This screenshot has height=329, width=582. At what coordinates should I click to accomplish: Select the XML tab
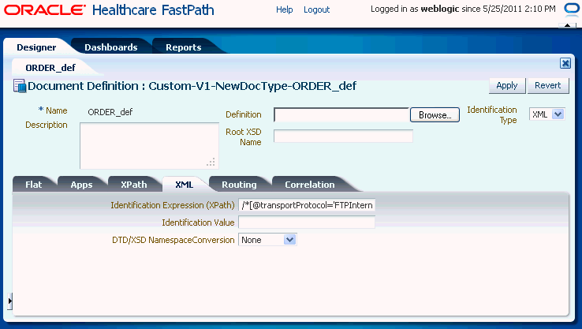[x=184, y=185]
